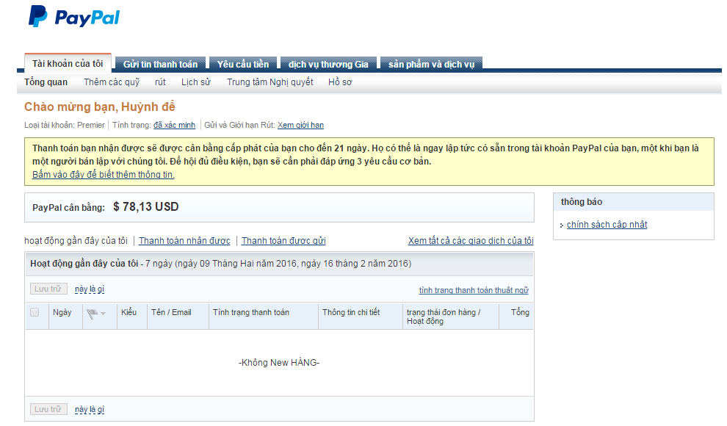Click the Chào mừng bạn, Huỳnh đễ greeting
The image size is (727, 426).
click(100, 106)
